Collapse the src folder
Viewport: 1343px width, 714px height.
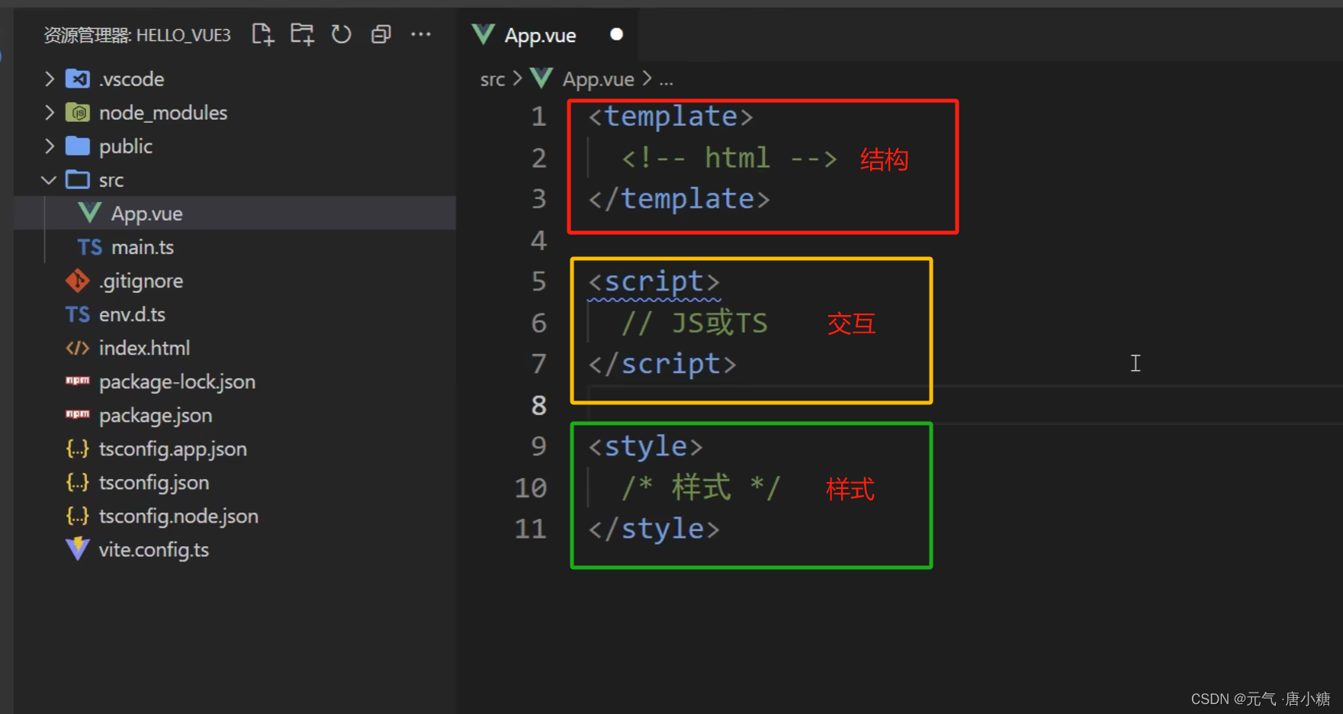tap(48, 179)
